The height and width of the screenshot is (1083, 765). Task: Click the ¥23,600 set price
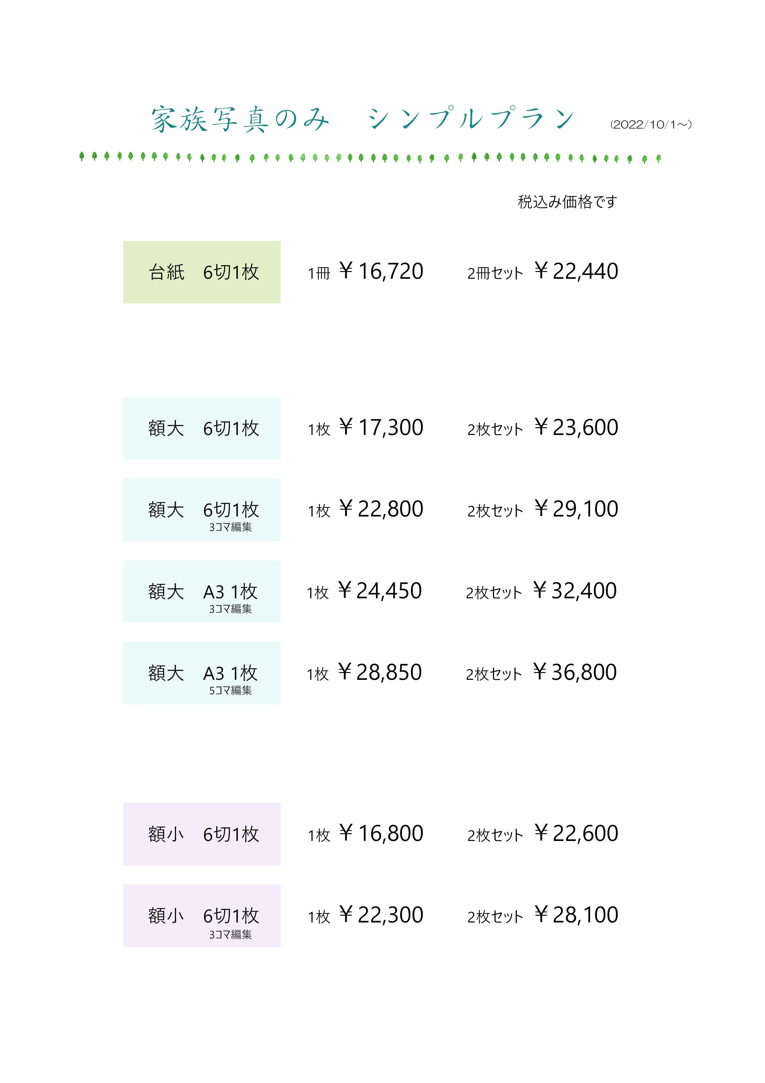[x=576, y=428]
